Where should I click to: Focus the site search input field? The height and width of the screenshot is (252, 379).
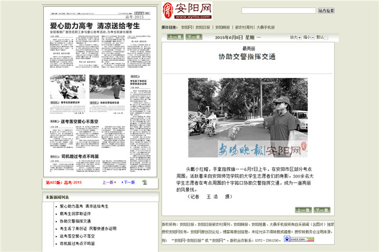(278, 10)
